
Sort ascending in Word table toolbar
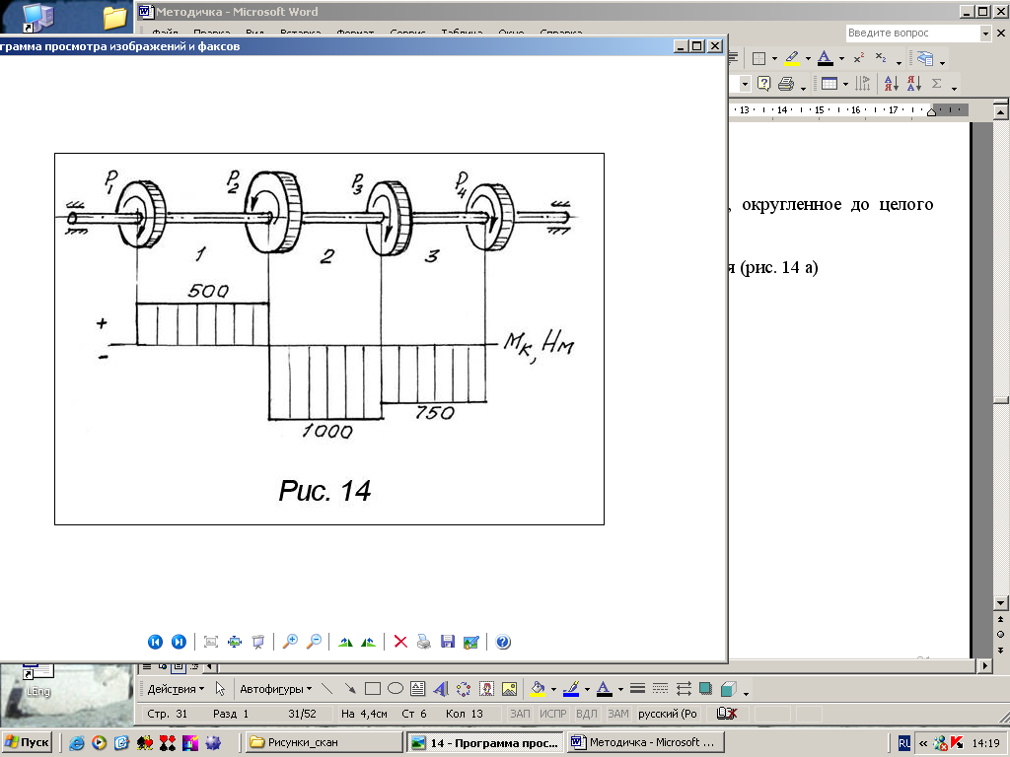click(x=892, y=83)
